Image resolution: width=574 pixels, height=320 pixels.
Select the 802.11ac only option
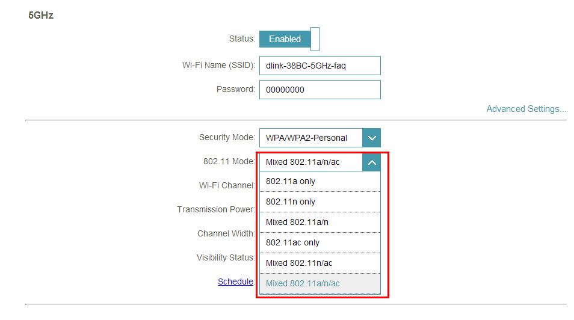coord(319,243)
